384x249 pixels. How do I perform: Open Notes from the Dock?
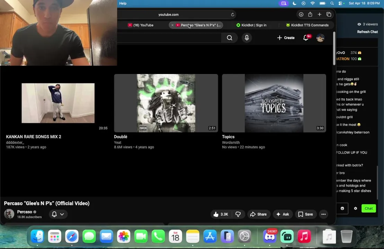[193, 236]
